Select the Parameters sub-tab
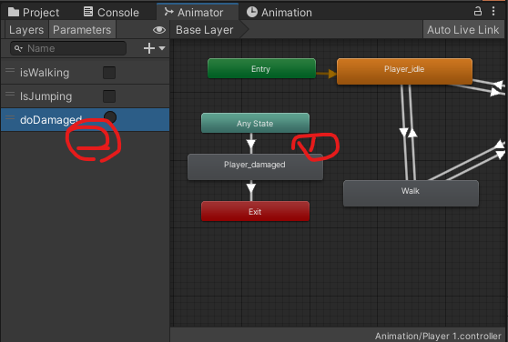The width and height of the screenshot is (508, 342). 82,30
